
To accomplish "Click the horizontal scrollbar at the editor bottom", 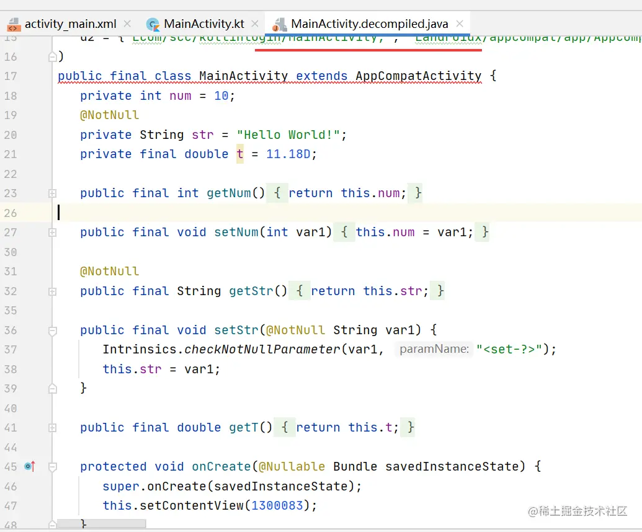I will 101,523.
